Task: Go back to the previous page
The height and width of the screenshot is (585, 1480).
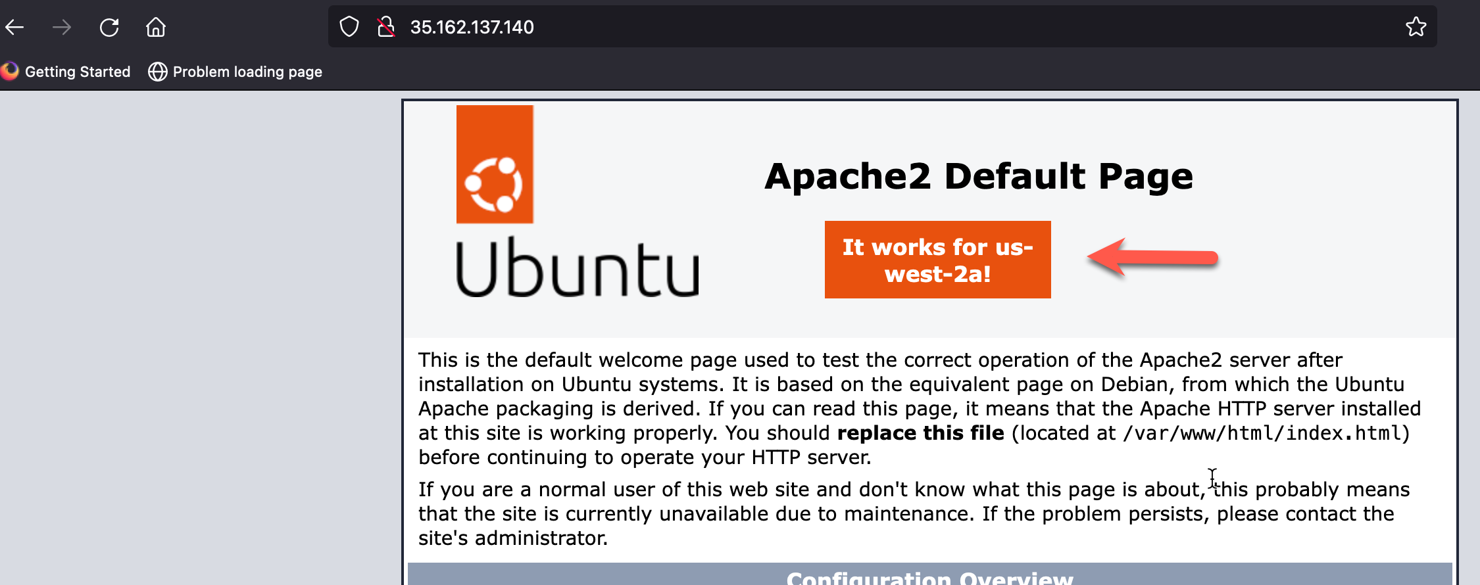Action: coord(14,27)
